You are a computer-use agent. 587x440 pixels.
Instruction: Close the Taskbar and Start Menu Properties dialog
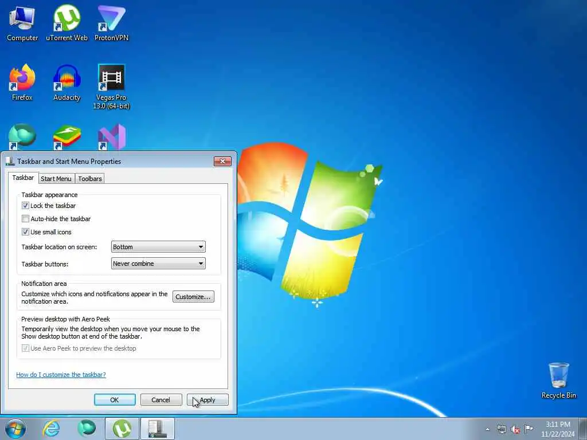222,161
